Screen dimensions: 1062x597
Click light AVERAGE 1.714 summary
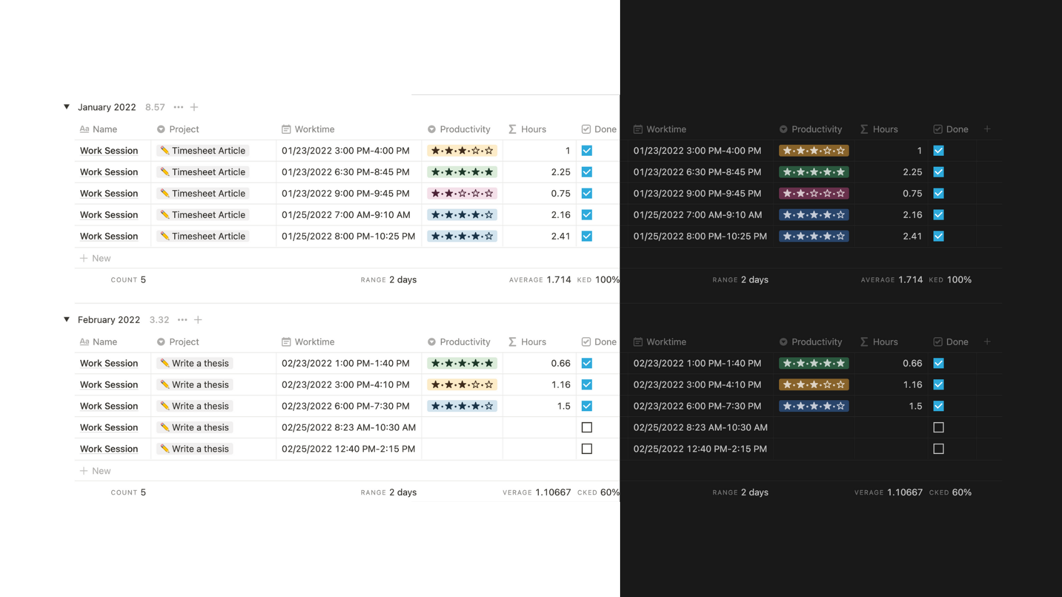coord(540,280)
